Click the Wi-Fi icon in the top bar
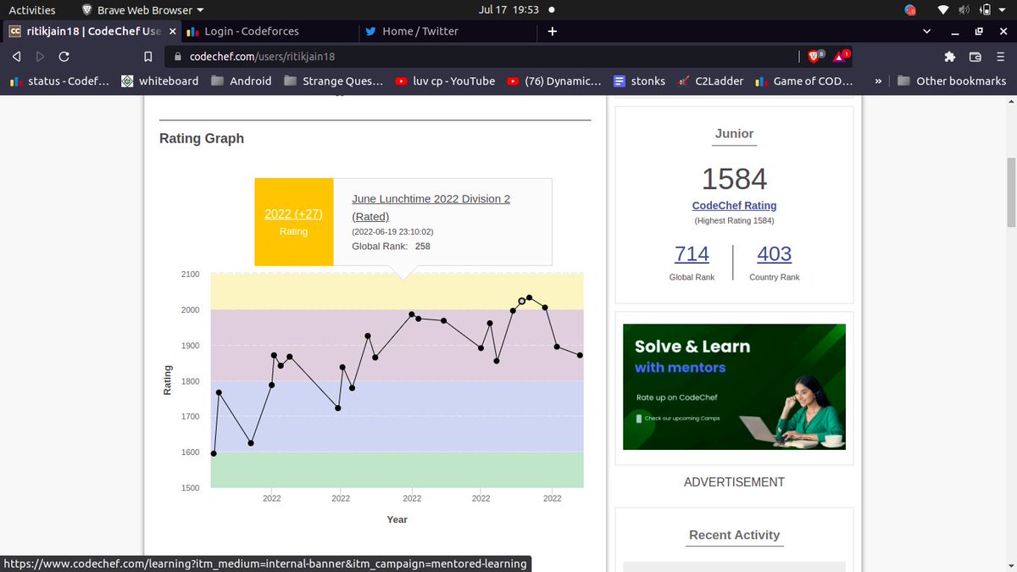Viewport: 1017px width, 572px height. point(944,10)
